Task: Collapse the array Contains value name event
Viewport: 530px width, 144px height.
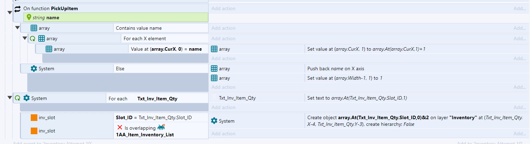Action: coord(17,28)
